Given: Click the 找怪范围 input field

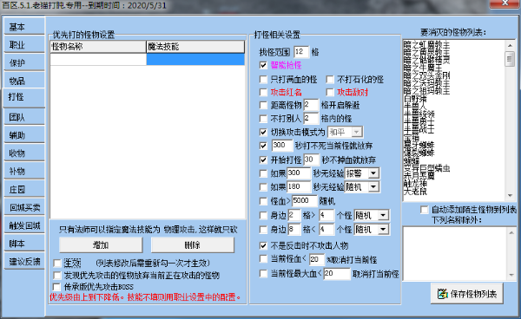Looking at the screenshot, I should (301, 52).
